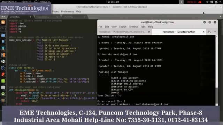
Task: Switch to the Android Main terminal tab
Action: pos(124,32)
